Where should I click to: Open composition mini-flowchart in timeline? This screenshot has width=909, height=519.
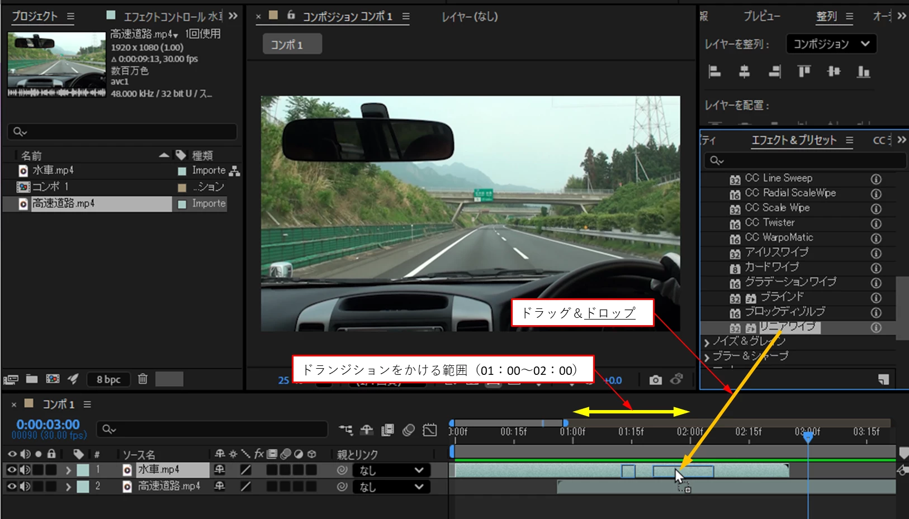[x=346, y=430]
